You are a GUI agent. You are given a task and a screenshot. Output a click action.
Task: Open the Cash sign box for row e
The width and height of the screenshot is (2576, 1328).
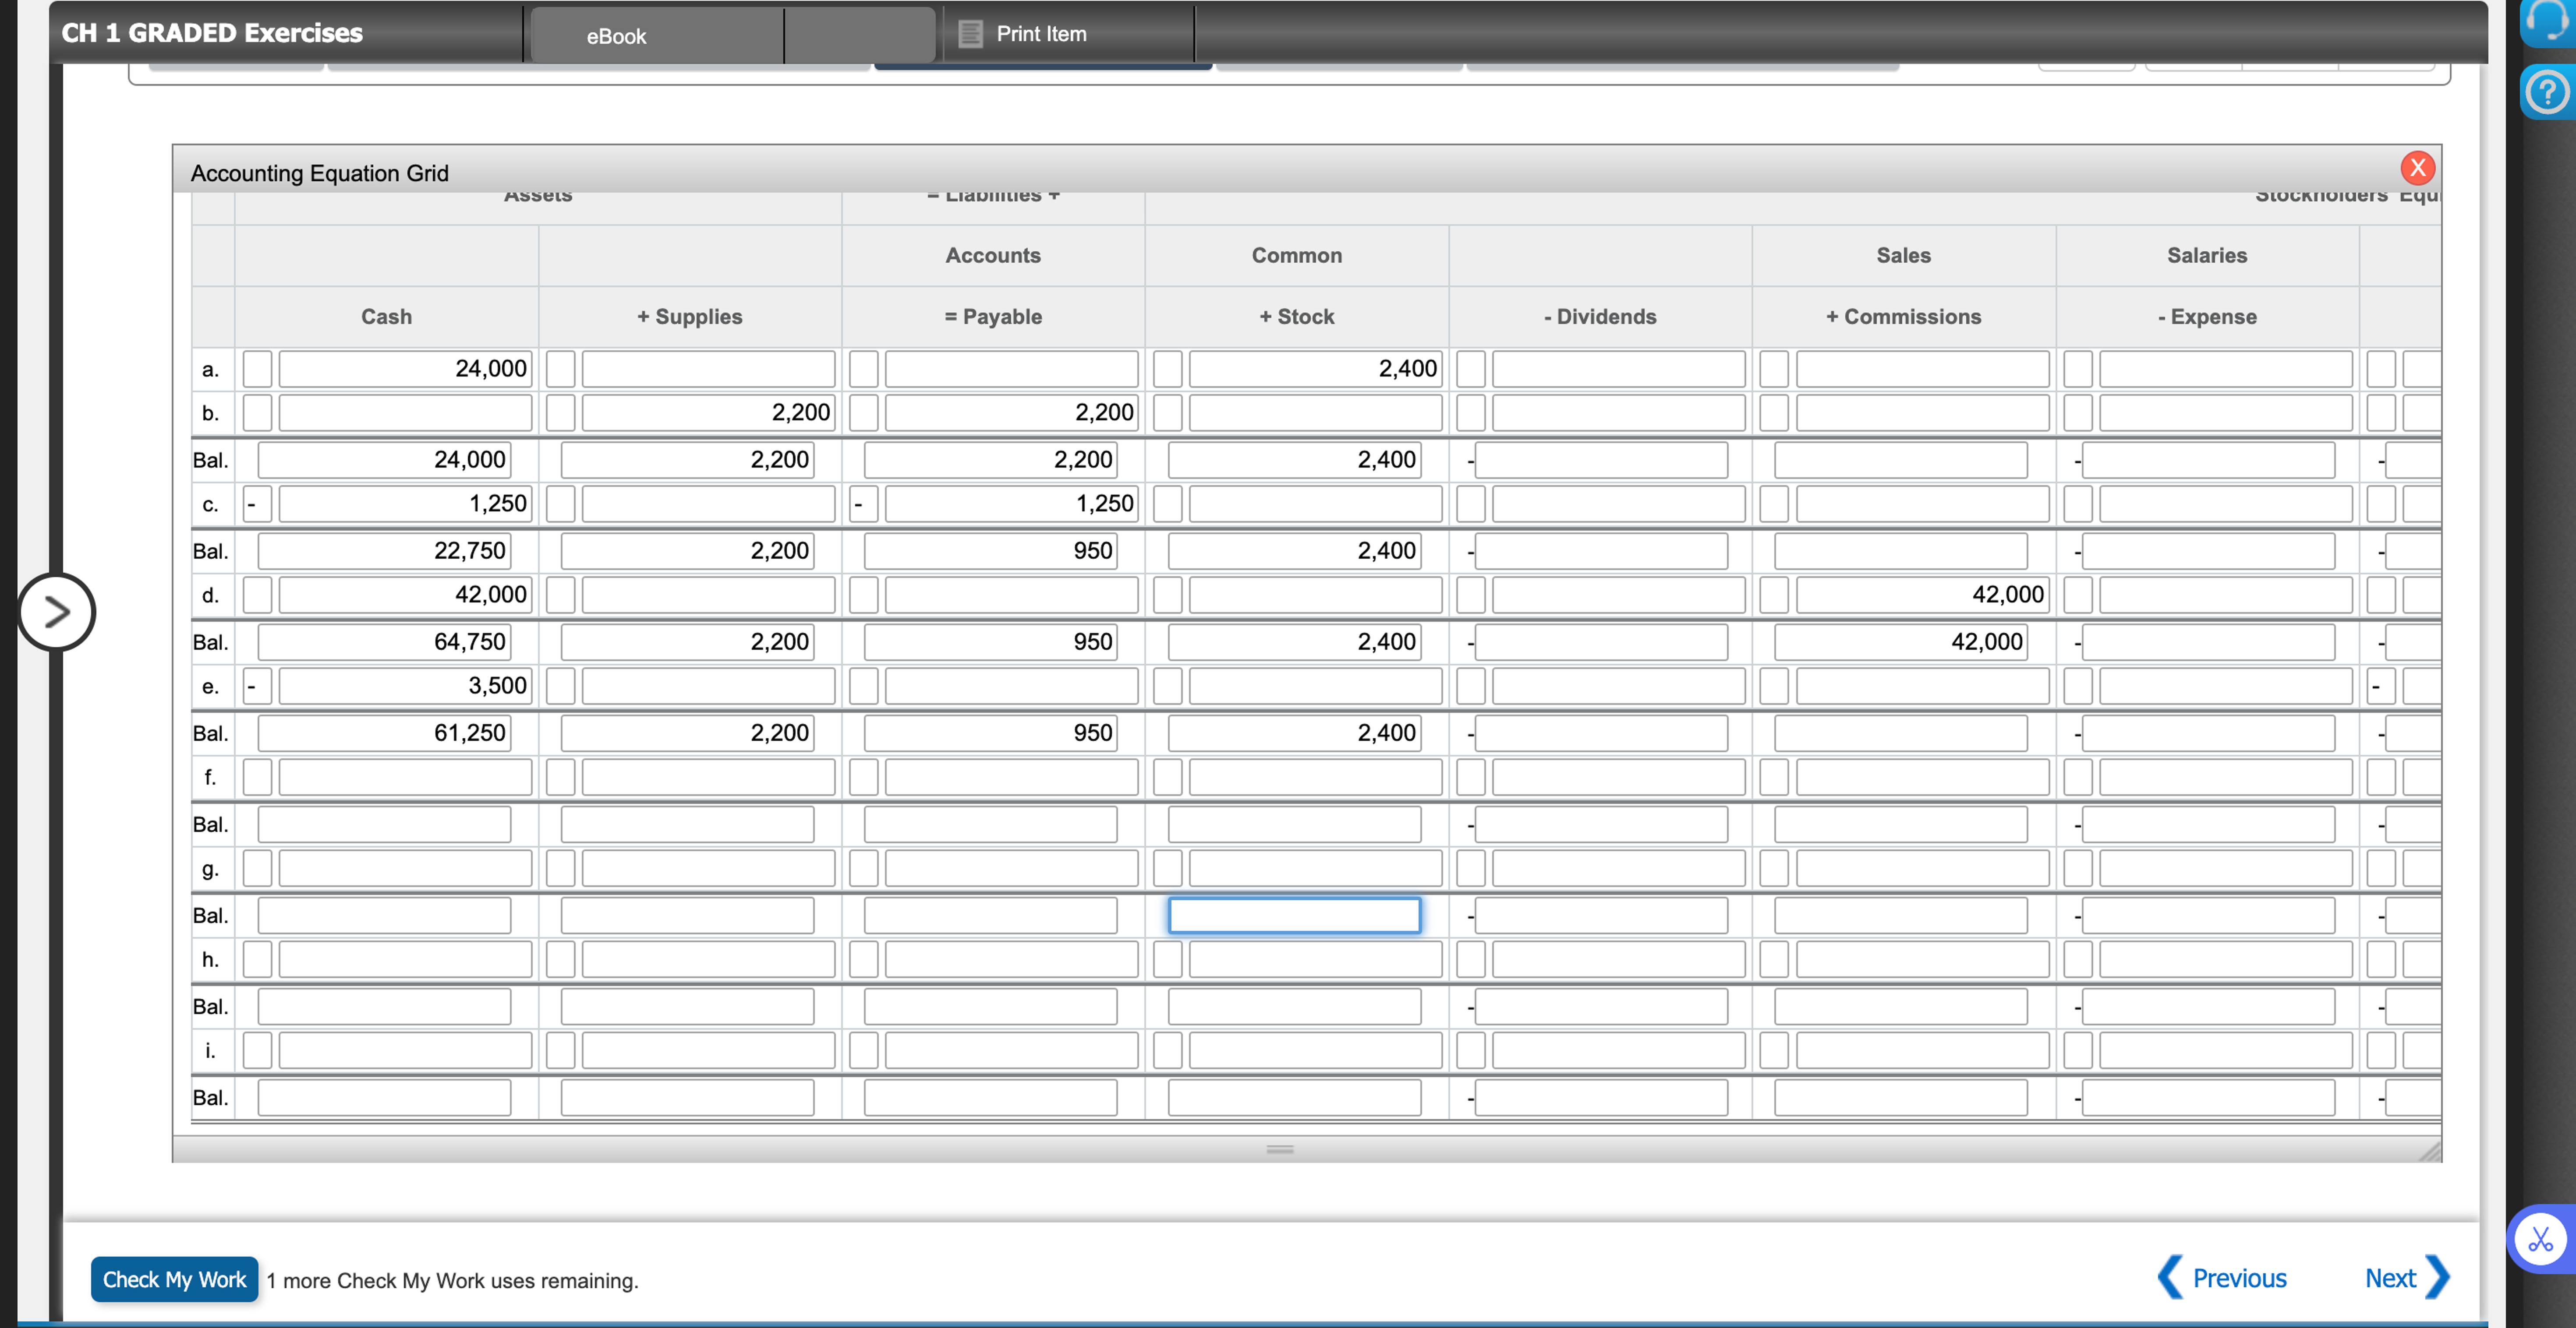257,686
